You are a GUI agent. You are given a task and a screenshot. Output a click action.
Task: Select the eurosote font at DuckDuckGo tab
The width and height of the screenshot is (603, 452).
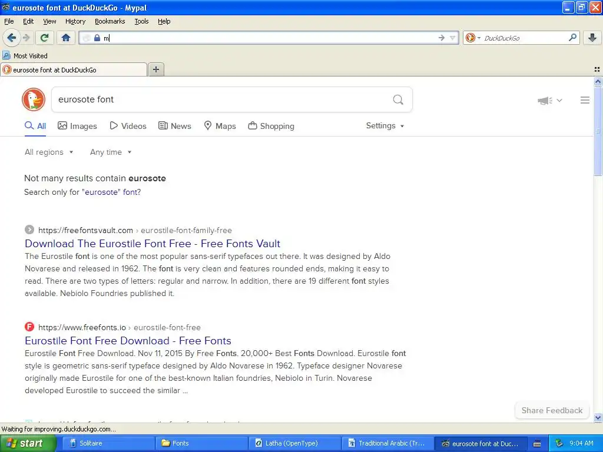point(74,70)
